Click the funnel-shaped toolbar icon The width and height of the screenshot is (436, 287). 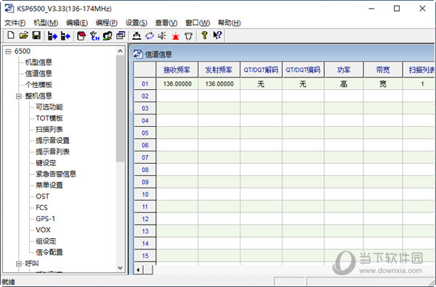188,36
